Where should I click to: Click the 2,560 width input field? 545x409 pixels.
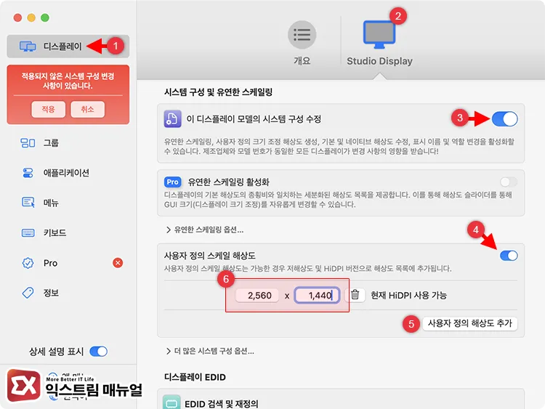pos(257,296)
